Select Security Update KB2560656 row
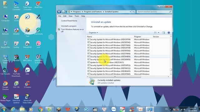200x112 pixels. 128,59
